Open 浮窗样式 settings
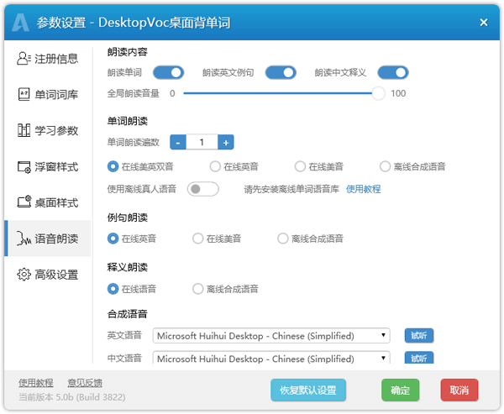This screenshot has height=414, width=504. [48, 167]
